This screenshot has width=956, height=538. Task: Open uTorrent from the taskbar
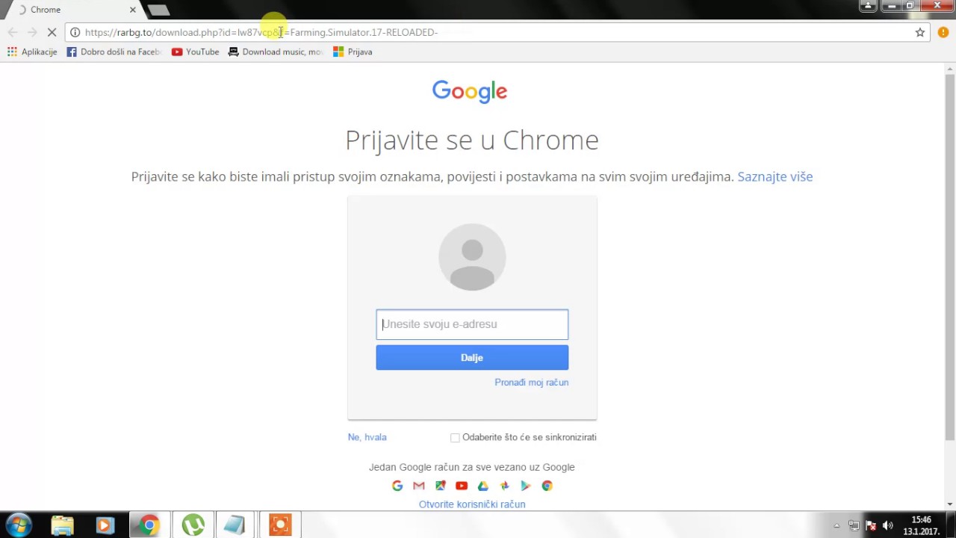click(193, 525)
